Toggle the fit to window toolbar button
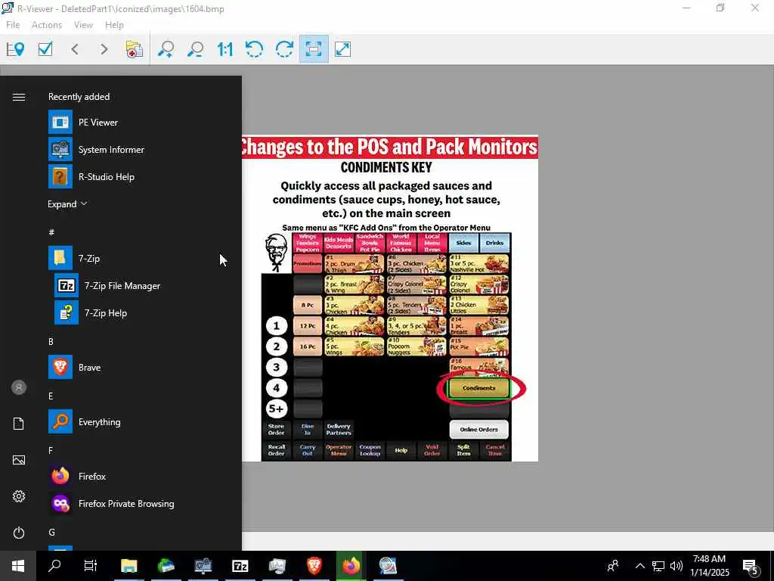Viewport: 774px width, 581px height. pyautogui.click(x=314, y=49)
